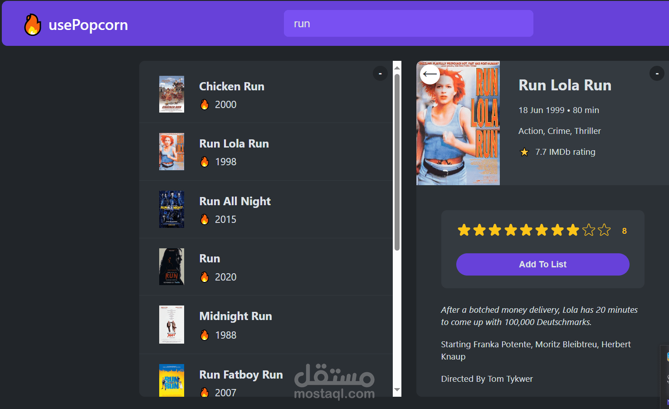Click the flame icon next to year 1988

coord(205,335)
